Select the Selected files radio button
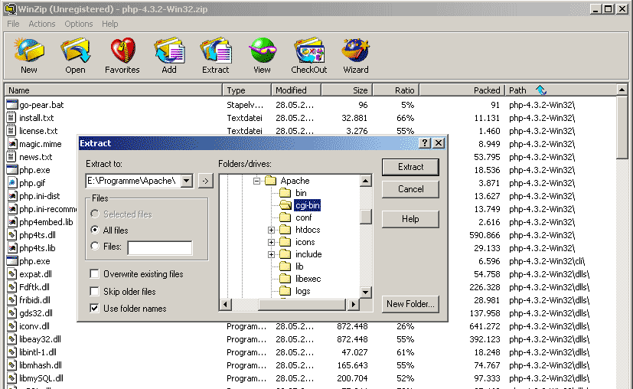Image resolution: width=633 pixels, height=389 pixels. point(95,214)
